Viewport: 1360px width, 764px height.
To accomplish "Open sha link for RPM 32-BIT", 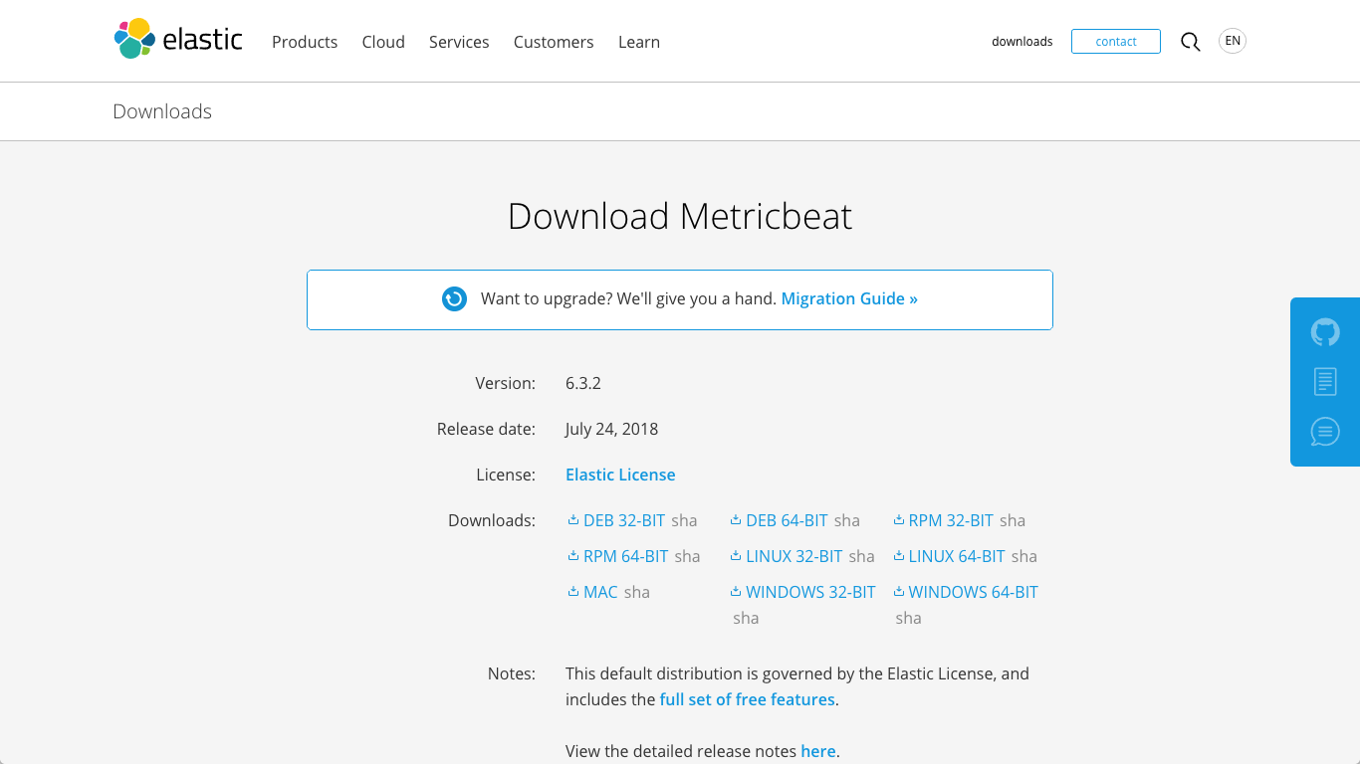I will [1013, 520].
